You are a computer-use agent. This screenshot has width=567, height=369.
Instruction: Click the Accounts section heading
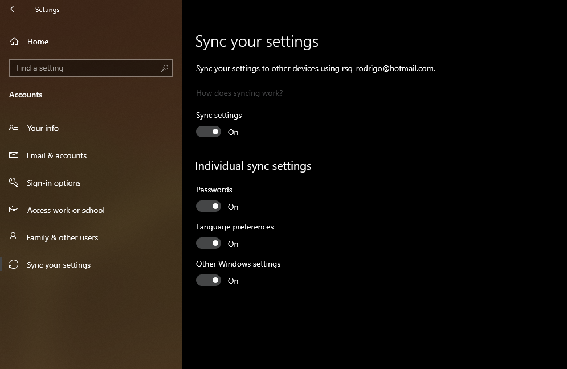point(26,95)
